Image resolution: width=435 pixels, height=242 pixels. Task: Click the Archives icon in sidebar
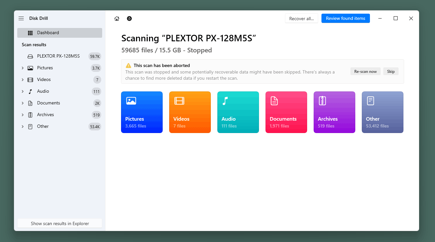[x=30, y=115]
